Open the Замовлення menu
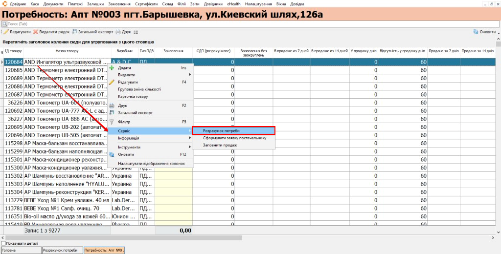The width and height of the screenshot is (501, 254). [119, 4]
